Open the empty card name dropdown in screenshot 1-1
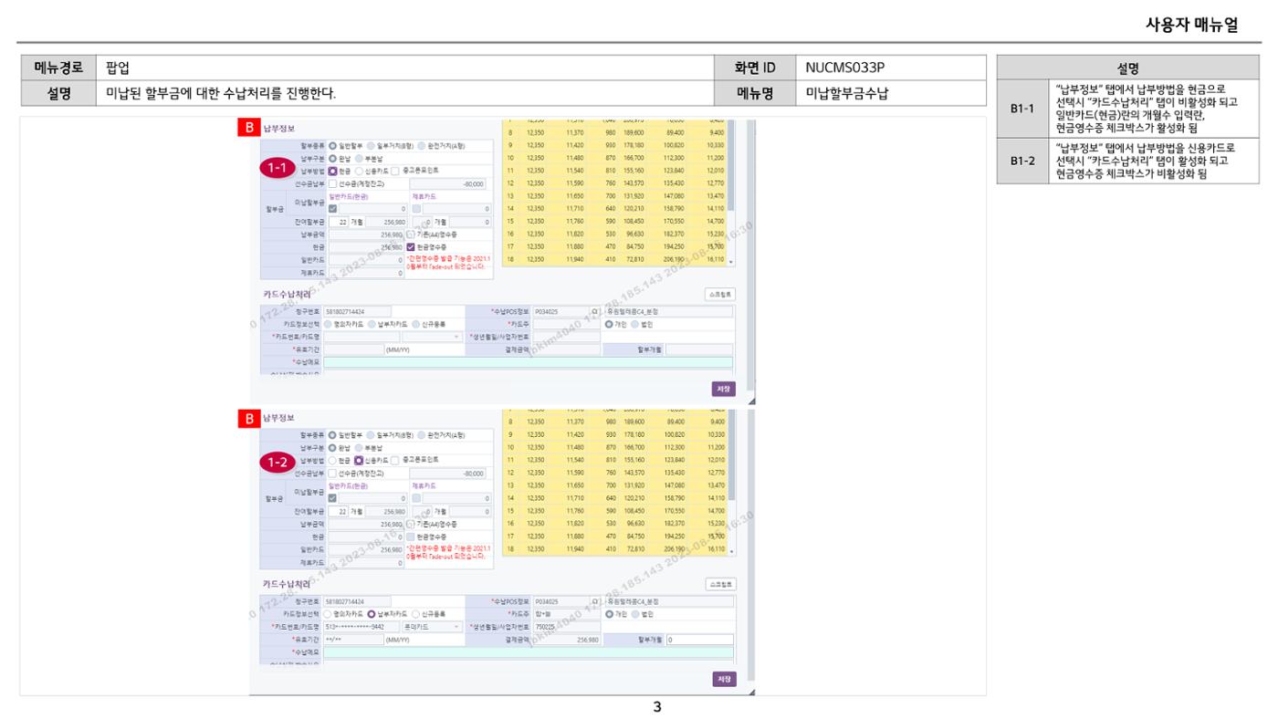The image size is (1278, 719). point(433,337)
